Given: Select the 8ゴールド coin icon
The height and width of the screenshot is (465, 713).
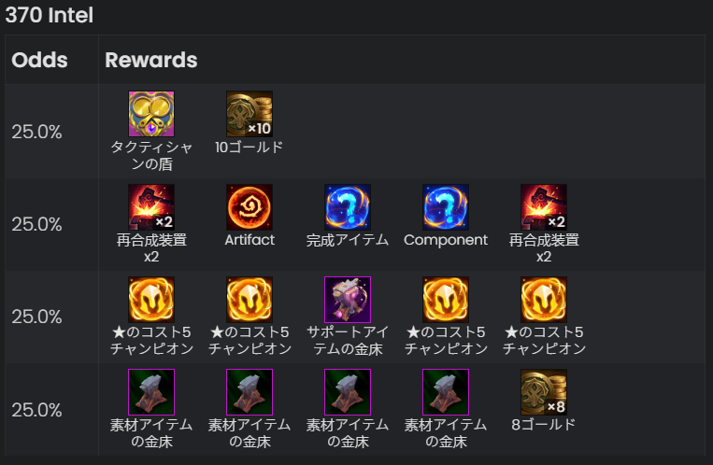Looking at the screenshot, I should [x=544, y=392].
